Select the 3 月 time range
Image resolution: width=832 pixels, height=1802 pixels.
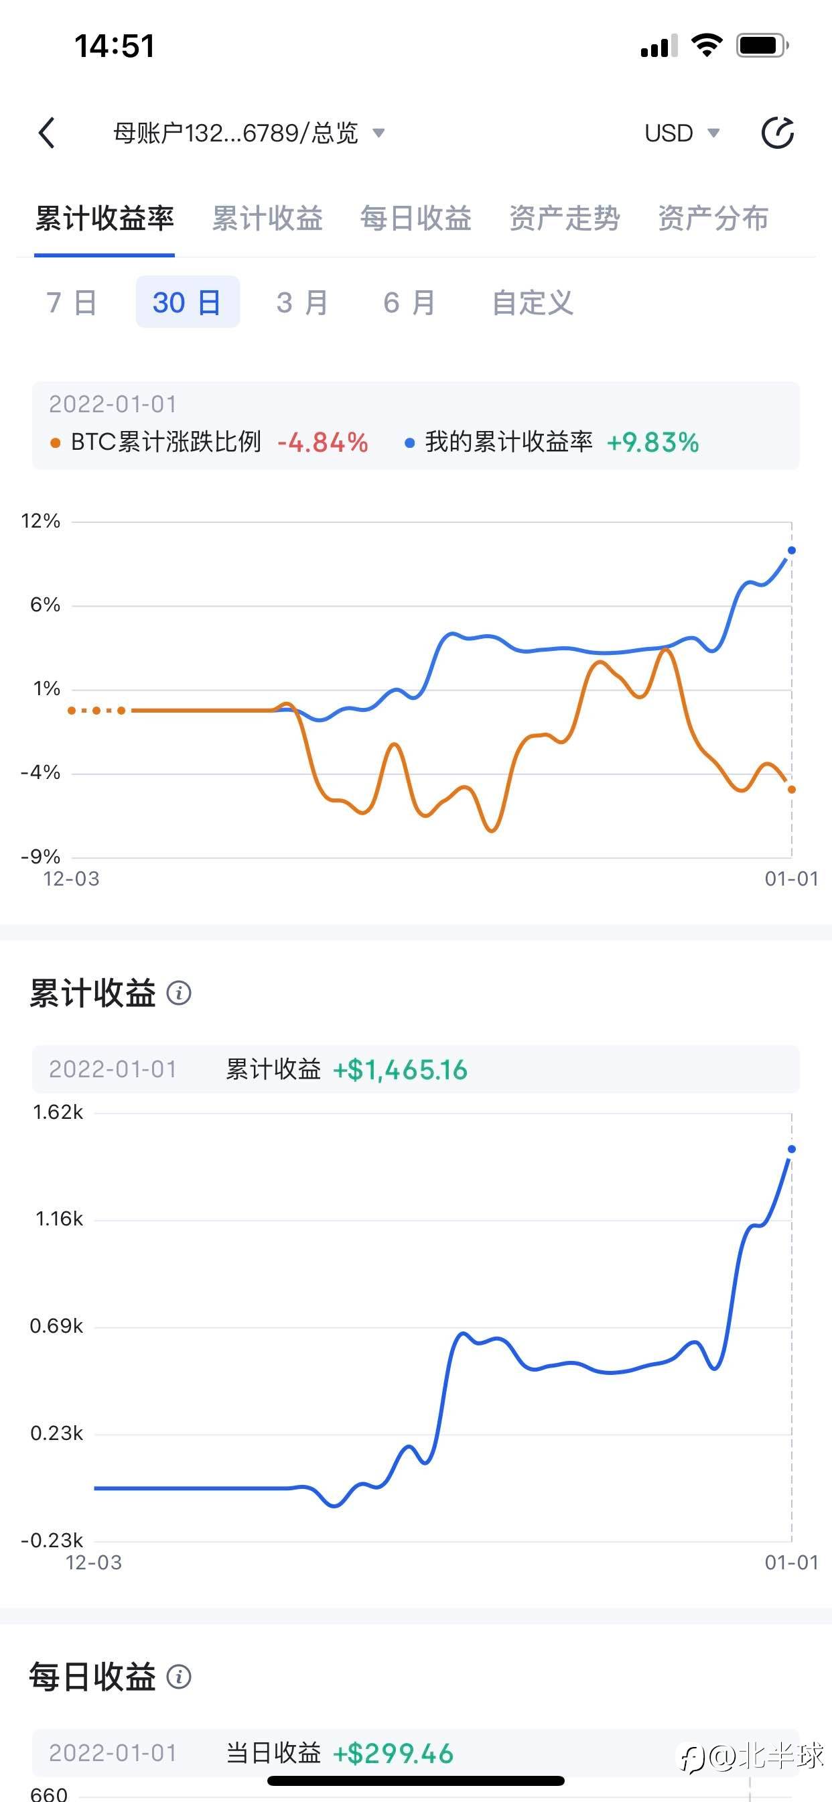coord(302,302)
